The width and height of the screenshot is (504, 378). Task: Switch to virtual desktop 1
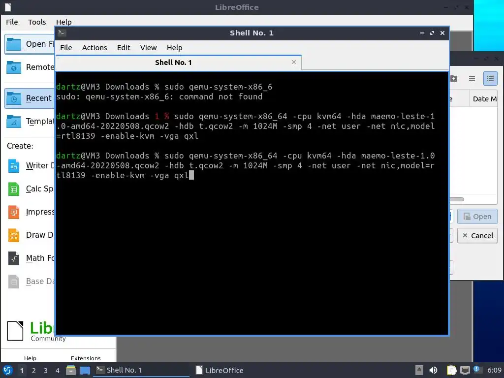point(22,371)
